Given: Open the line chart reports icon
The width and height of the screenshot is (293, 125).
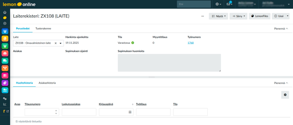Looking at the screenshot, I should (x=5, y=104).
